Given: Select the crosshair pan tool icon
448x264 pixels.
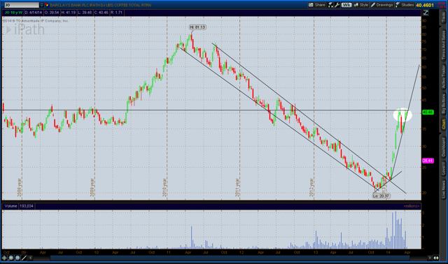Looking at the screenshot, I should [x=4, y=258].
